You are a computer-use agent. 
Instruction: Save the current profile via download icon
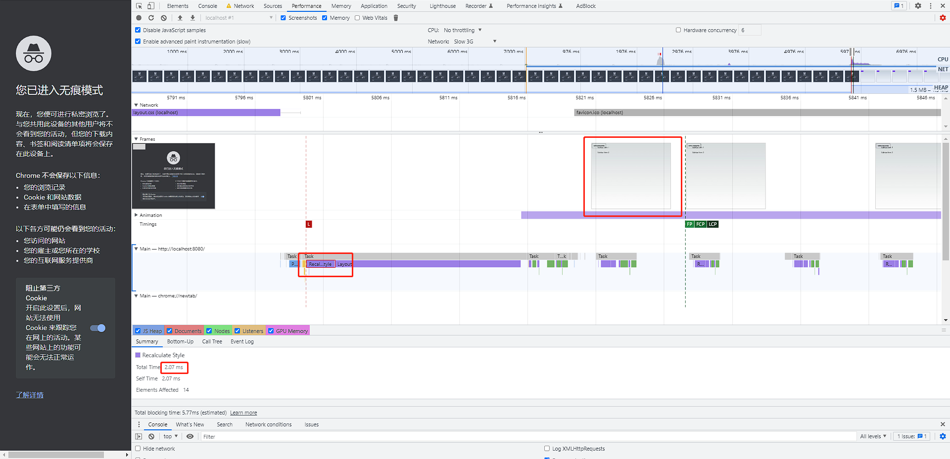(x=192, y=18)
